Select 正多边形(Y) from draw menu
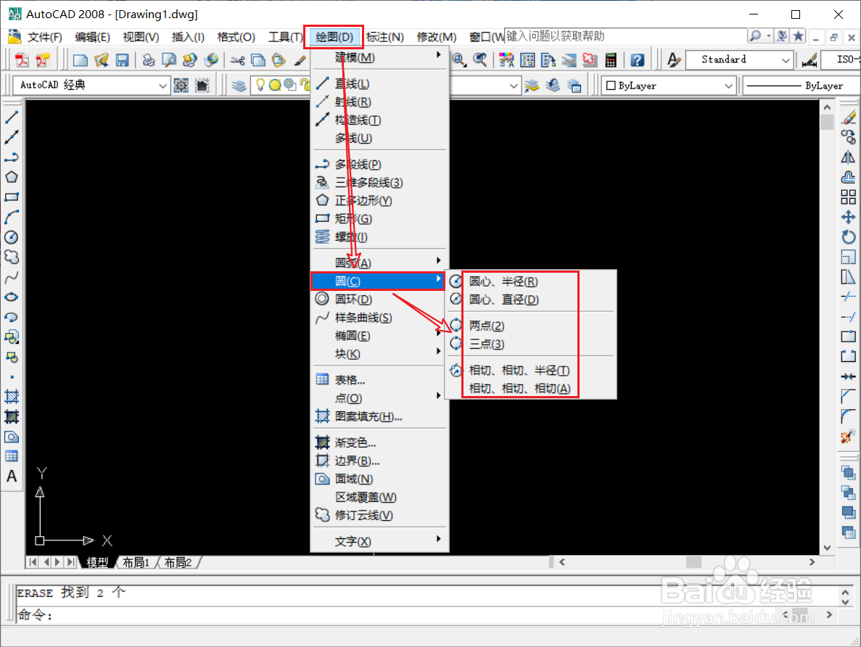This screenshot has height=647, width=861. click(x=379, y=200)
